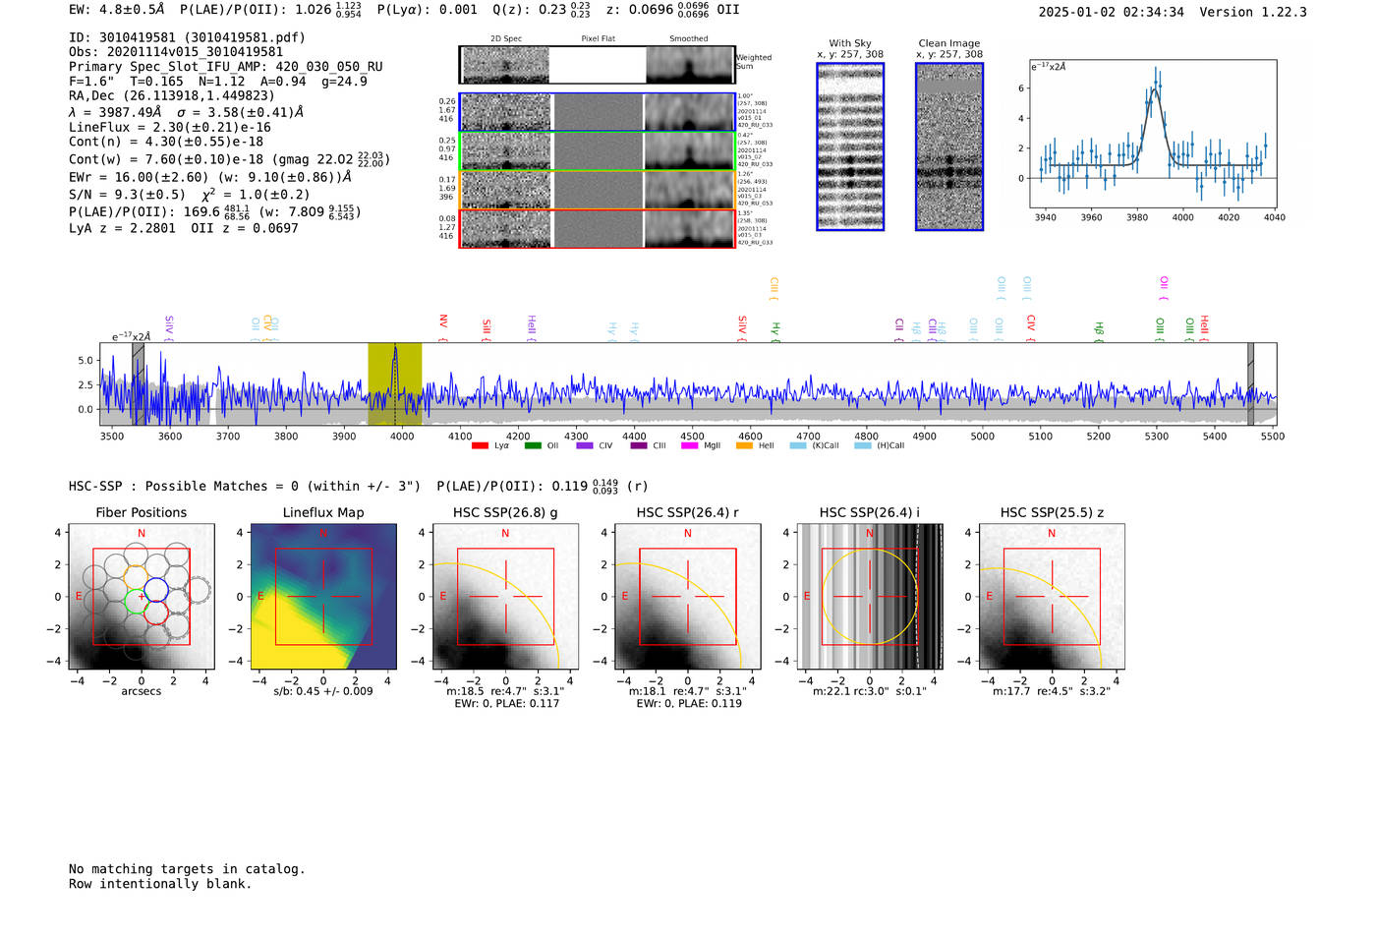The image size is (1376, 937).
Task: Click the S/N = 9.3(±0.5) value
Action: 127,194
